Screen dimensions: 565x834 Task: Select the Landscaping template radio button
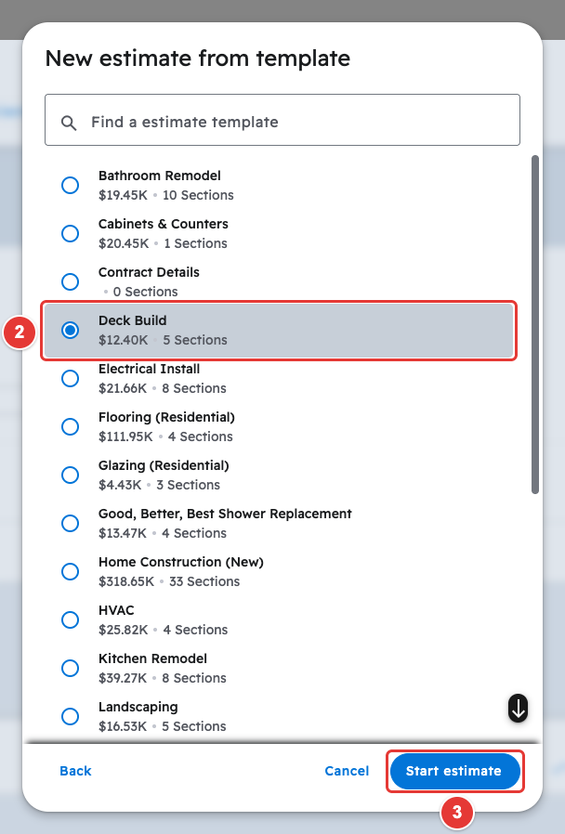pos(71,716)
